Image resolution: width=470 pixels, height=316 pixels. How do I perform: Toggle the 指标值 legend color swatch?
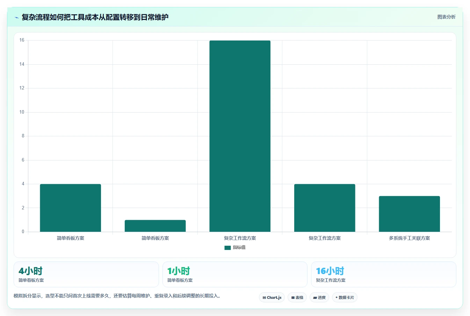pyautogui.click(x=227, y=247)
